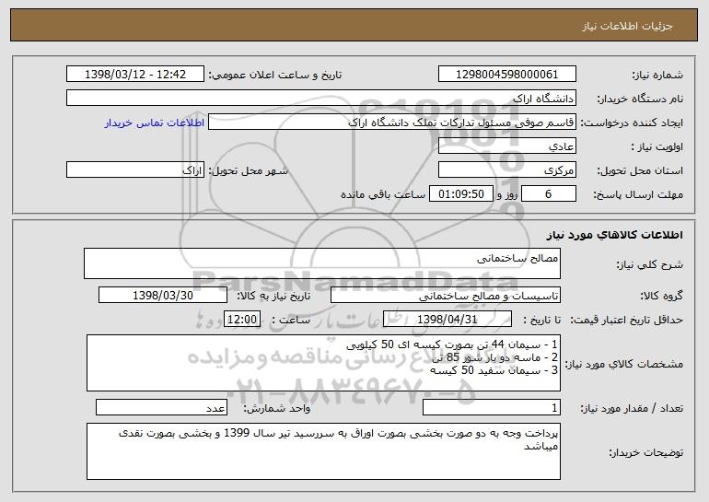Click the remaining time field 01:09:50
The width and height of the screenshot is (709, 502).
(x=460, y=194)
